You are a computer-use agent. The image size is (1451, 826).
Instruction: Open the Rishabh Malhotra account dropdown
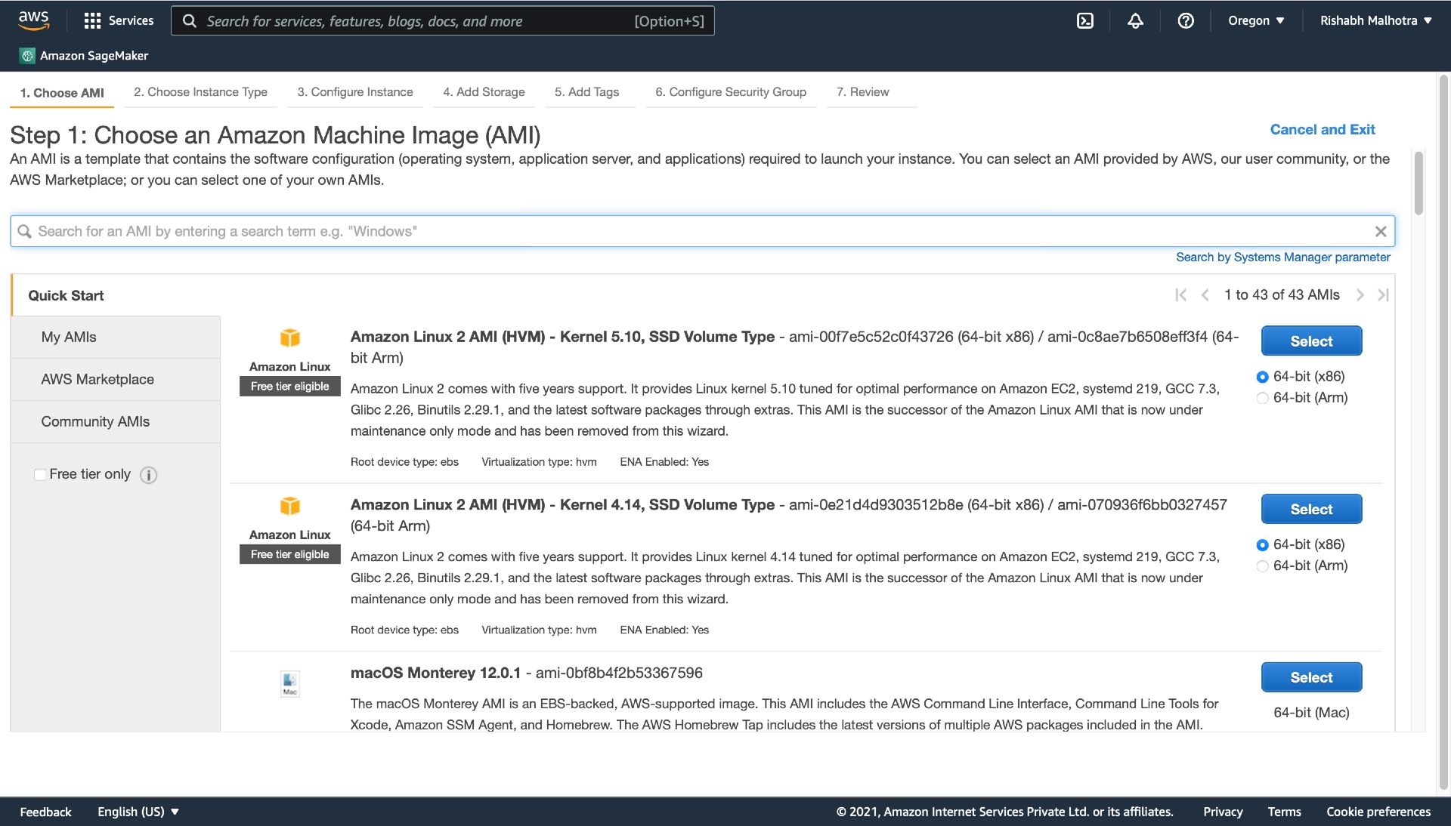tap(1376, 21)
